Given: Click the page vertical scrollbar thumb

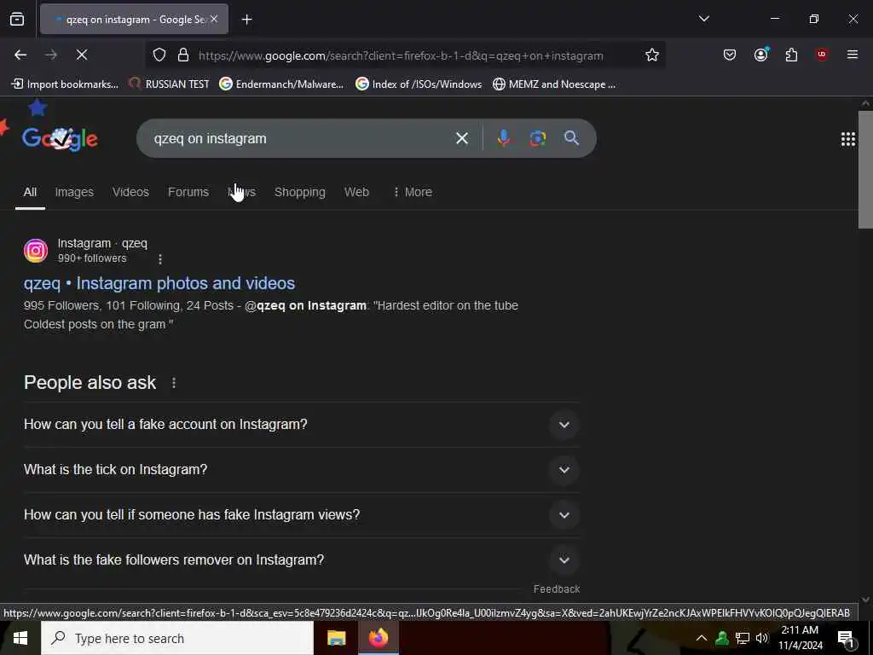Looking at the screenshot, I should click(x=865, y=170).
